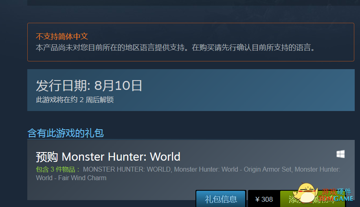Click the Windows platform icon
The image size is (360, 207).
point(340,154)
